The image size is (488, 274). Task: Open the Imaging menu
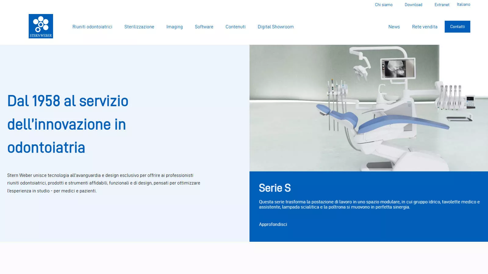(174, 27)
